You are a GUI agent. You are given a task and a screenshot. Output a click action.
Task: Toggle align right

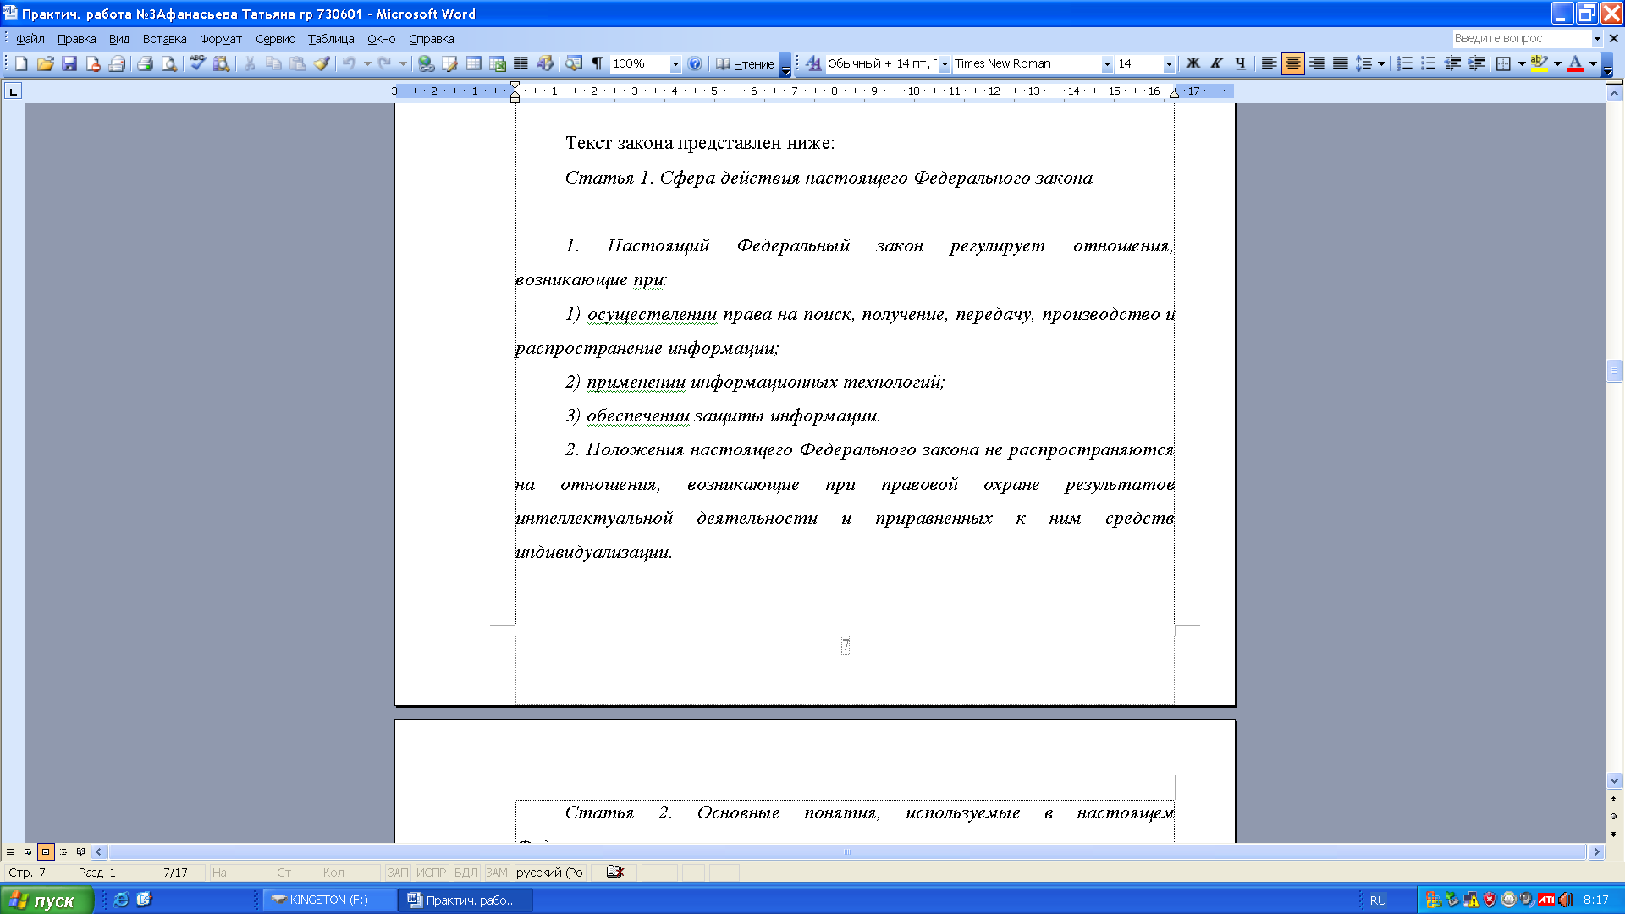click(x=1317, y=63)
